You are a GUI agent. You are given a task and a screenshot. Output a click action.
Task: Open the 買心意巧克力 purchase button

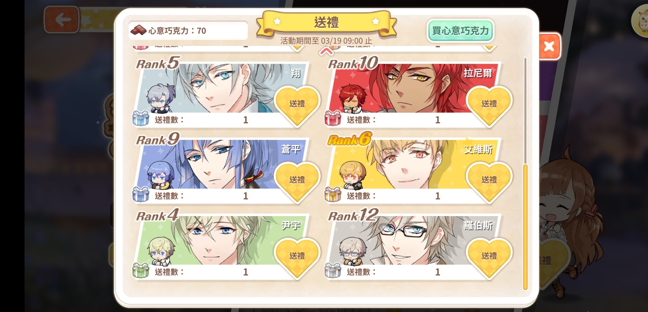coord(460,31)
